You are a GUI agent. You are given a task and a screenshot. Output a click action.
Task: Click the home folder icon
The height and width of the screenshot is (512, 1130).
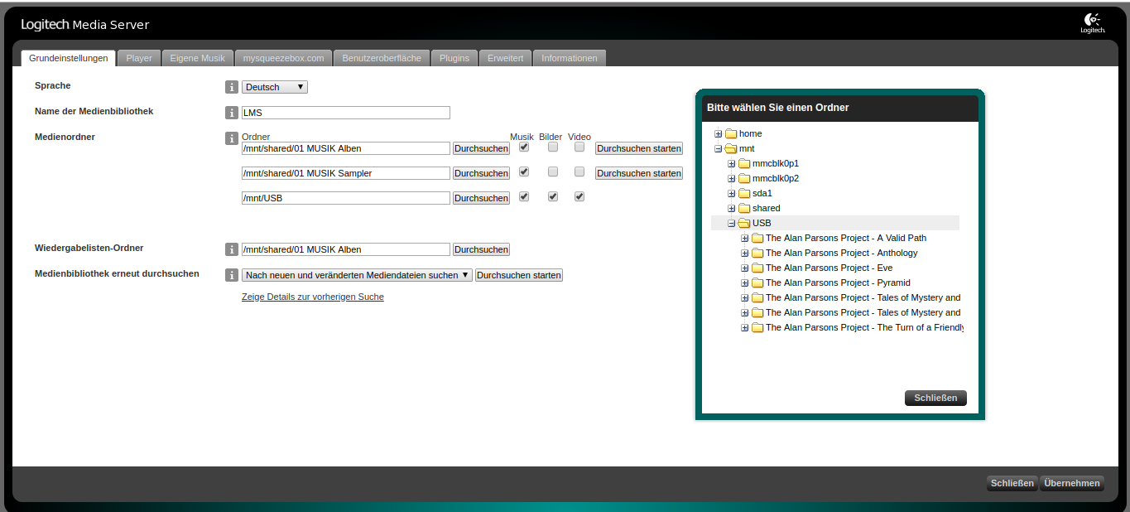click(731, 133)
